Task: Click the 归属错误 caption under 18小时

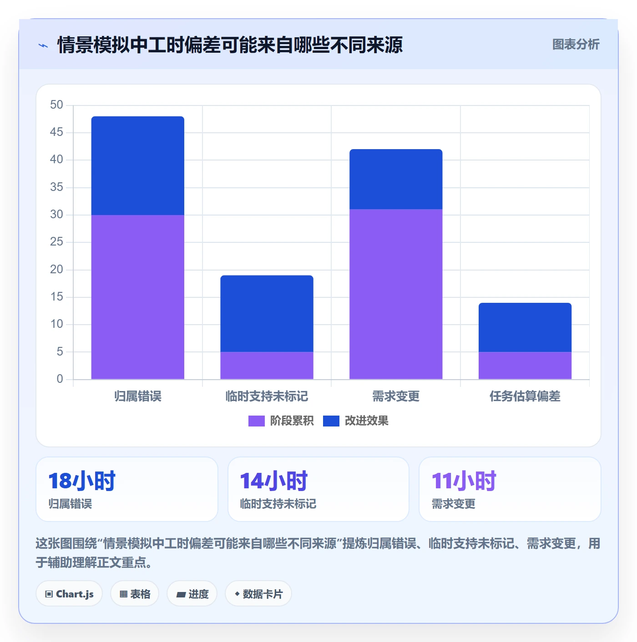Action: (70, 504)
